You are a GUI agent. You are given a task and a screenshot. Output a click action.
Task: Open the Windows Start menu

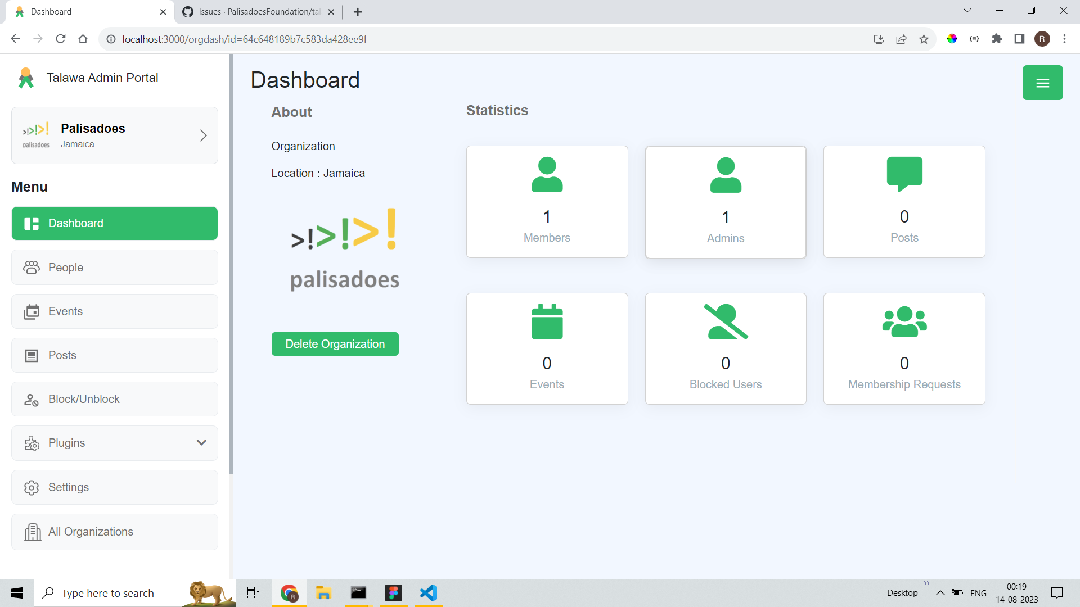pos(17,593)
